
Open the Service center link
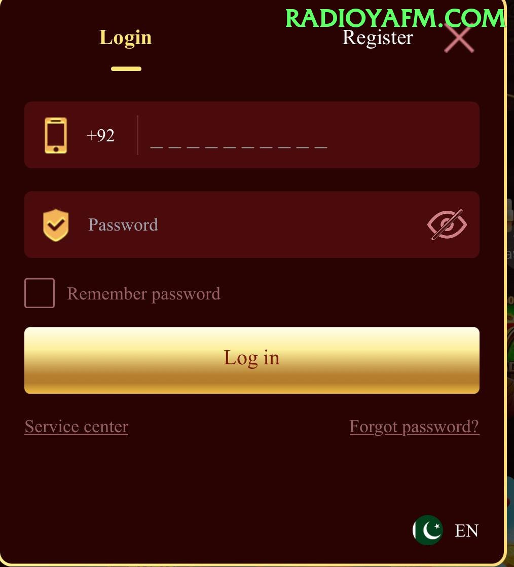point(77,427)
